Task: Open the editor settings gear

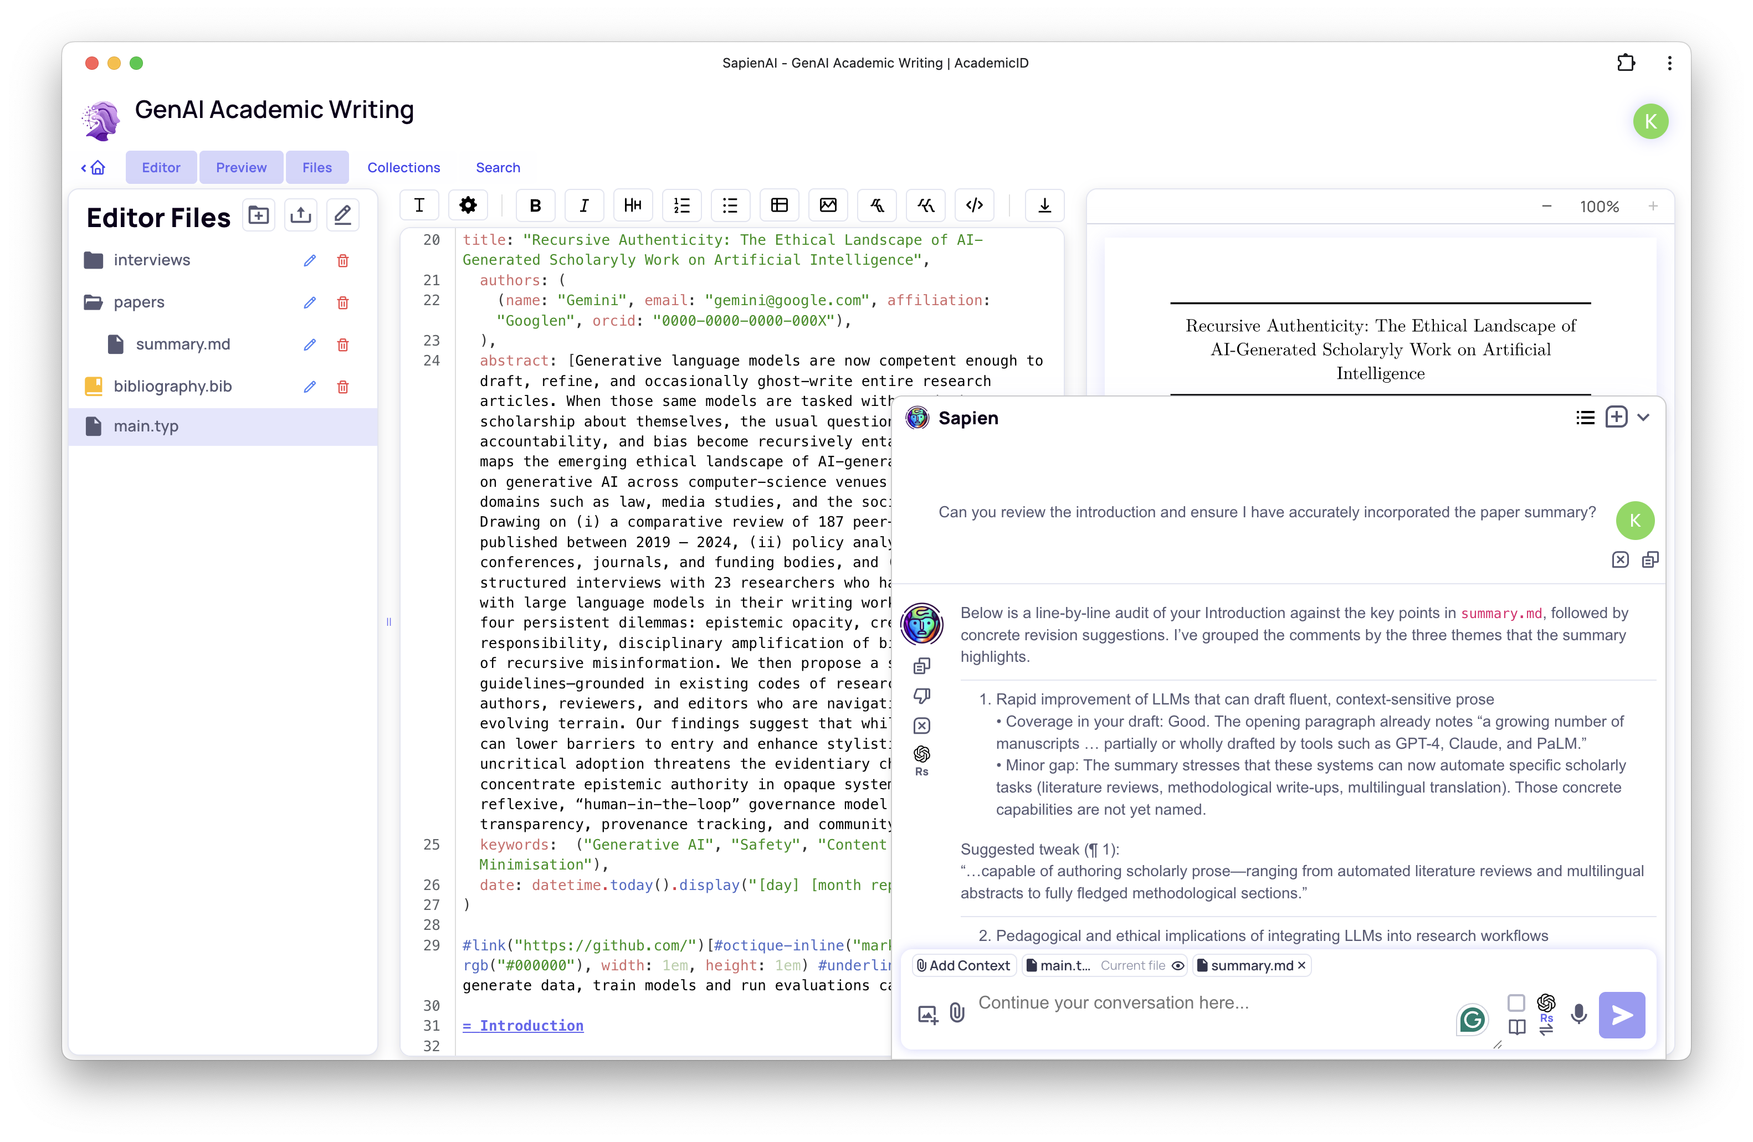Action: coord(468,205)
